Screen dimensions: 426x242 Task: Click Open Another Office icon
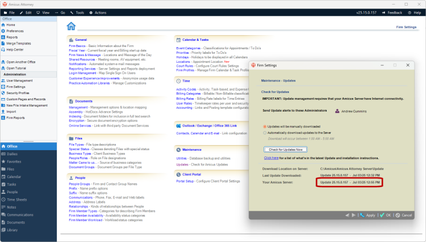(3, 62)
